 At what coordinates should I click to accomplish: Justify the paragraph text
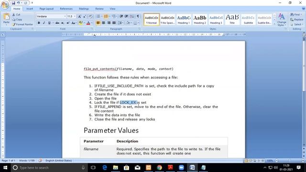point(114,23)
